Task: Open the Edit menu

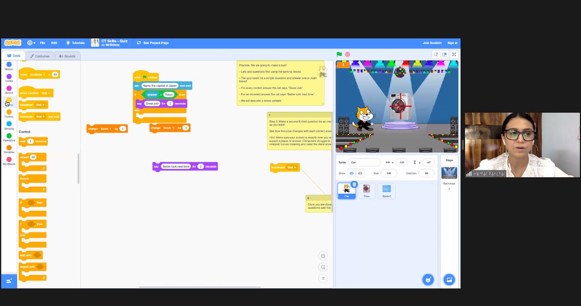Action: [x=54, y=43]
